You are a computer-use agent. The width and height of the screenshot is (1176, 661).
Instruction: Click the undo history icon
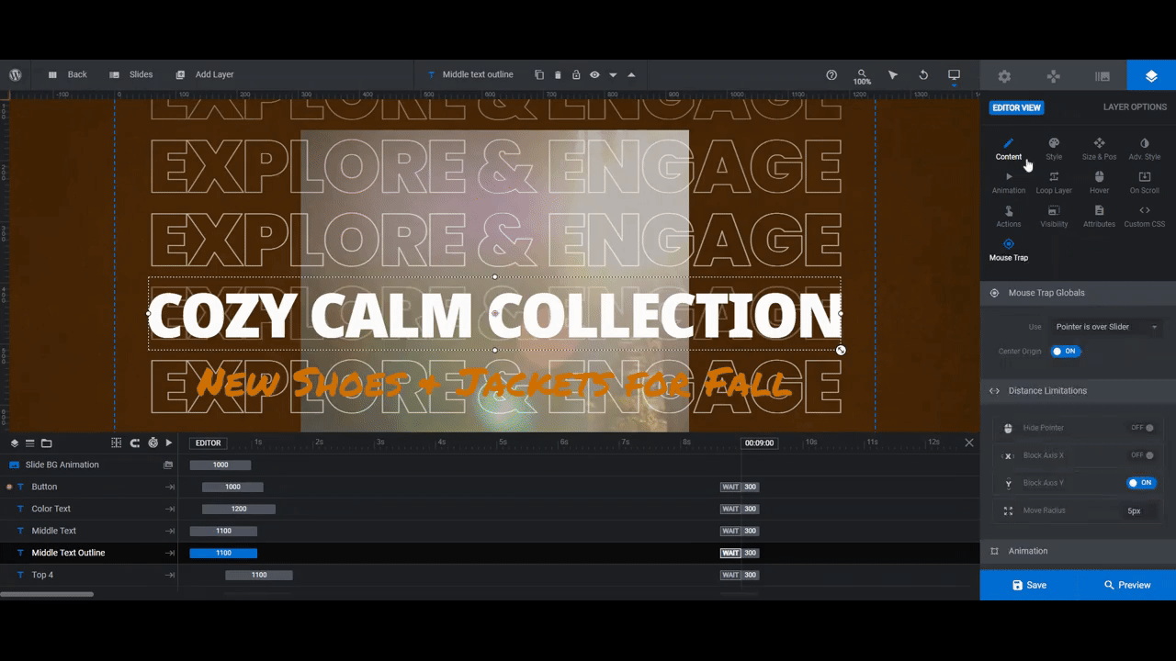923,75
